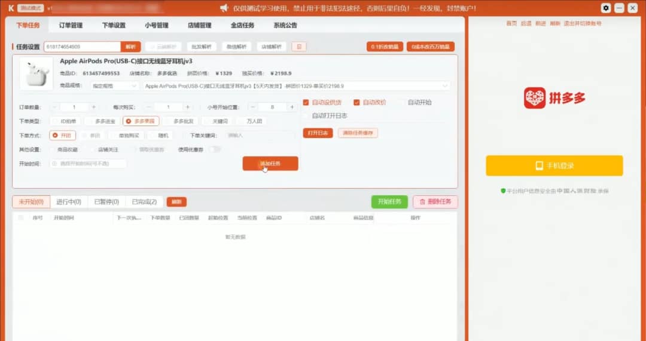Click the yellow 手机登录 button
Screen dimensions: 646x341
point(554,165)
